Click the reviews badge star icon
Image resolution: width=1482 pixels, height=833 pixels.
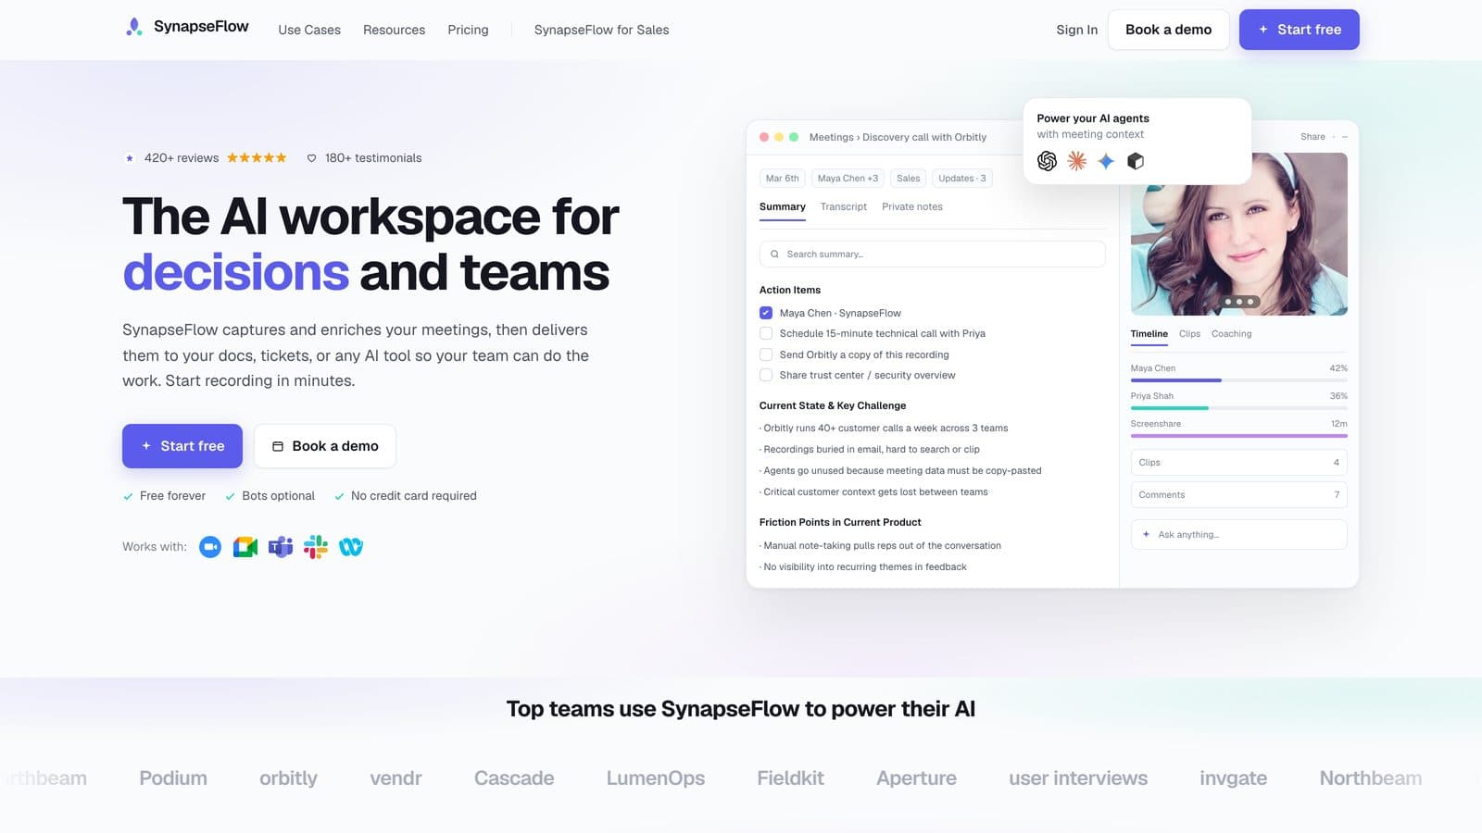pyautogui.click(x=130, y=158)
